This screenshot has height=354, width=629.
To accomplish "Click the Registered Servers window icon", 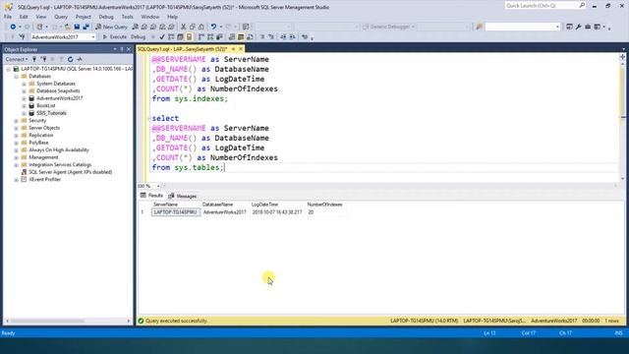I will point(569,27).
